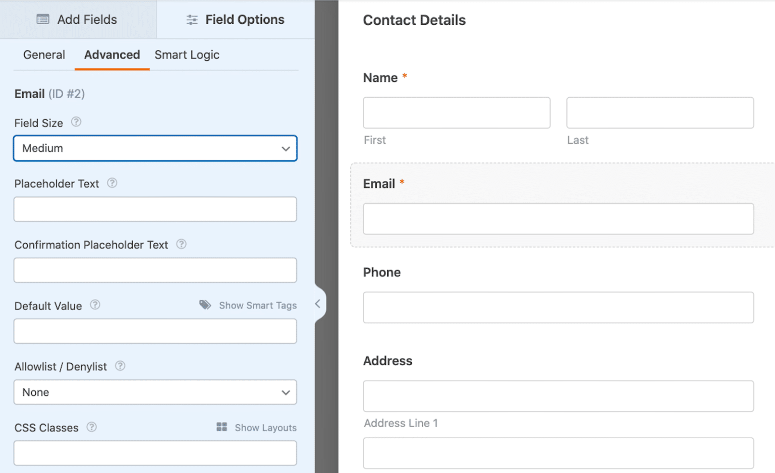Click the Add Fields panel icon

[42, 19]
